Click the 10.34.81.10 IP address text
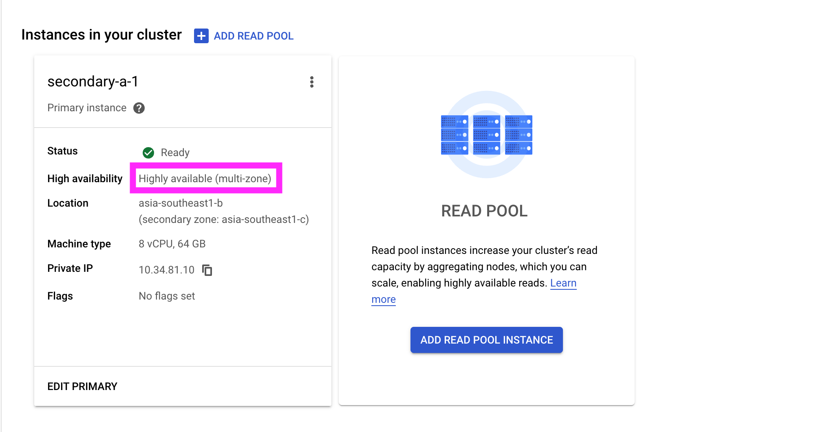Viewport: 834px width, 432px height. [x=166, y=270]
